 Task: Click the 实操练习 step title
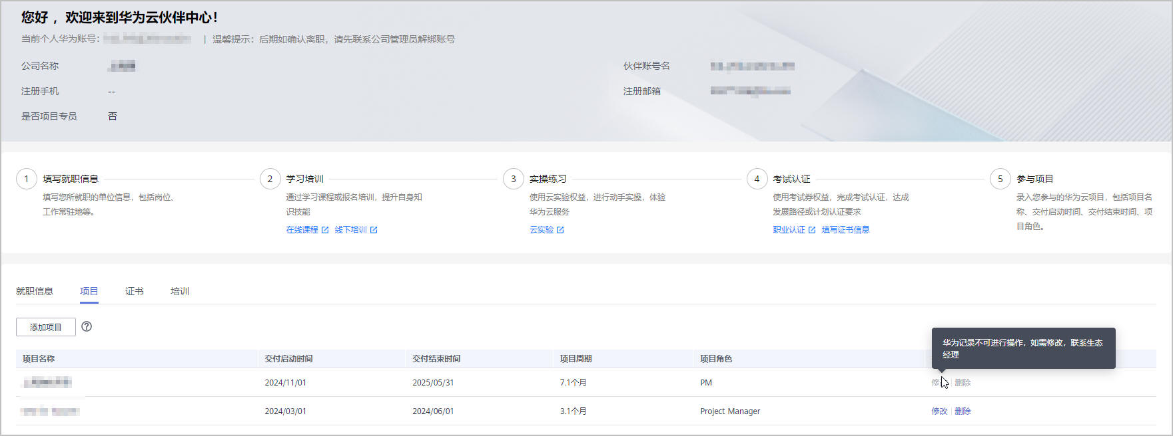(548, 179)
